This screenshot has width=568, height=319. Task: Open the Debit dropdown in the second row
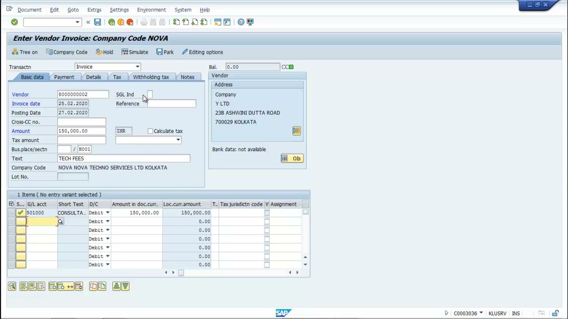coord(107,222)
